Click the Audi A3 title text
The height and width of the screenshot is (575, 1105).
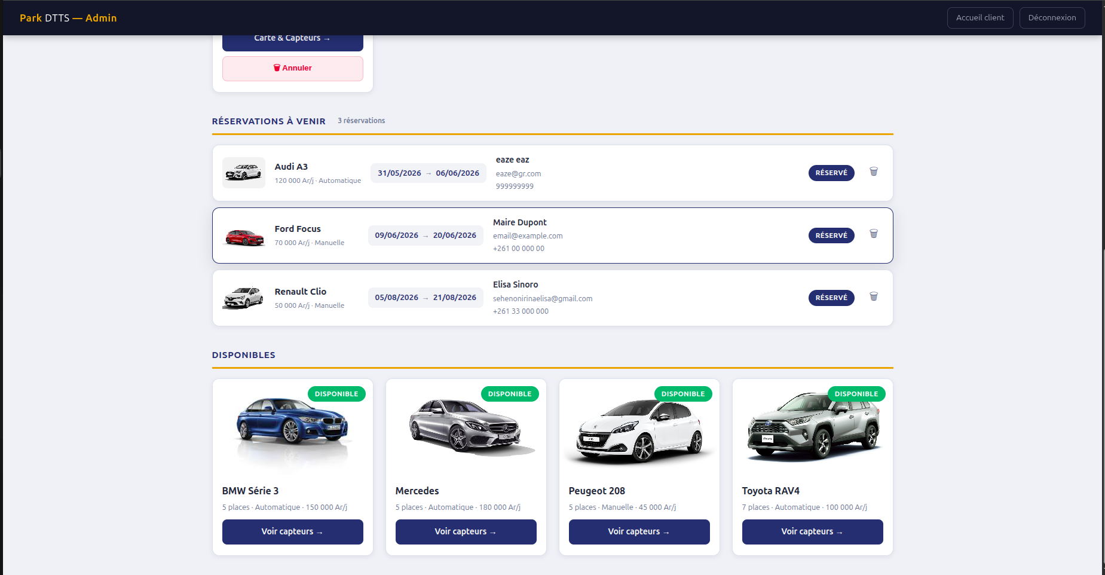(x=291, y=167)
